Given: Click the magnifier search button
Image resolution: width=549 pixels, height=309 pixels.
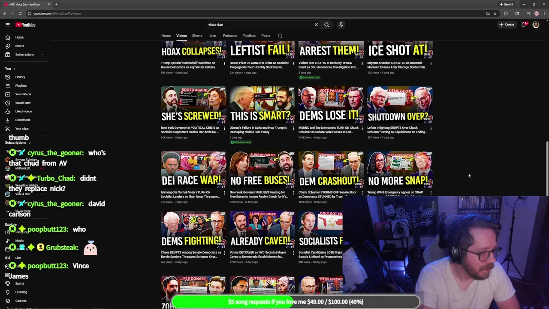Looking at the screenshot, I should click(x=326, y=24).
